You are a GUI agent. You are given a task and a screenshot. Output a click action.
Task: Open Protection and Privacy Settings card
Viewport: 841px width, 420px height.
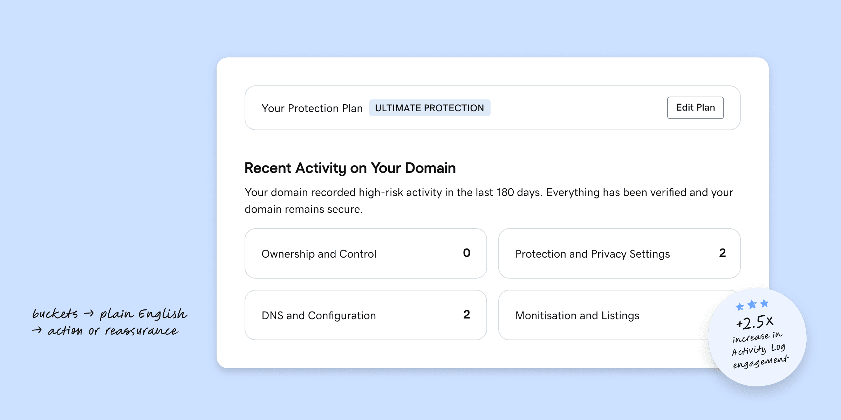pos(619,253)
